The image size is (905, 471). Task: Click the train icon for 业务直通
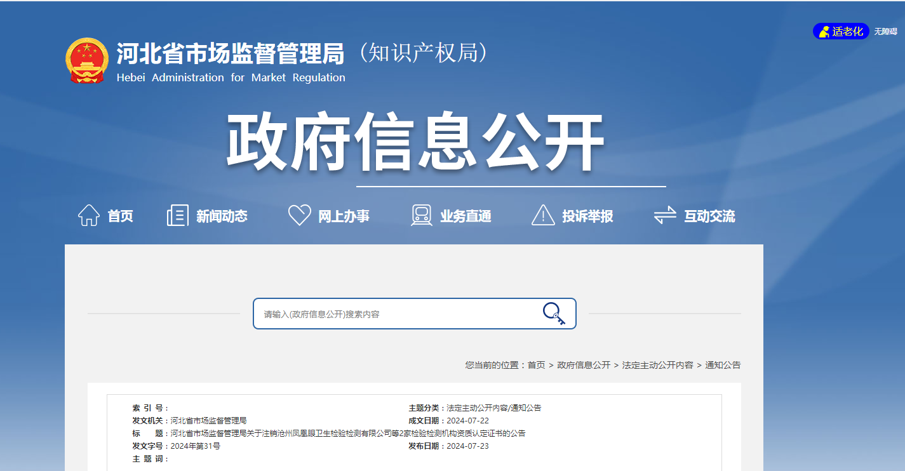click(x=422, y=216)
